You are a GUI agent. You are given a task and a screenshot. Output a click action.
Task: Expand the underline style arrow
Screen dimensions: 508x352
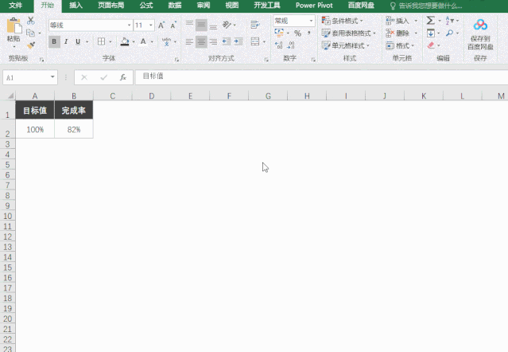pos(87,42)
